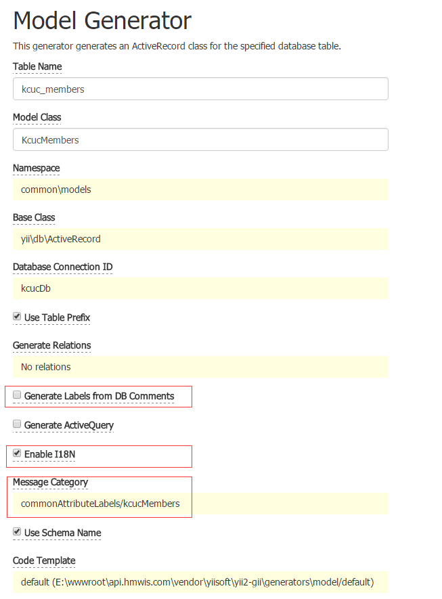Click the Database Connection ID value kcucDb
442x599 pixels.
200,288
